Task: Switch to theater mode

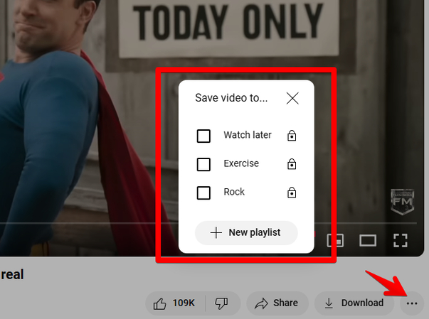Action: click(x=368, y=240)
